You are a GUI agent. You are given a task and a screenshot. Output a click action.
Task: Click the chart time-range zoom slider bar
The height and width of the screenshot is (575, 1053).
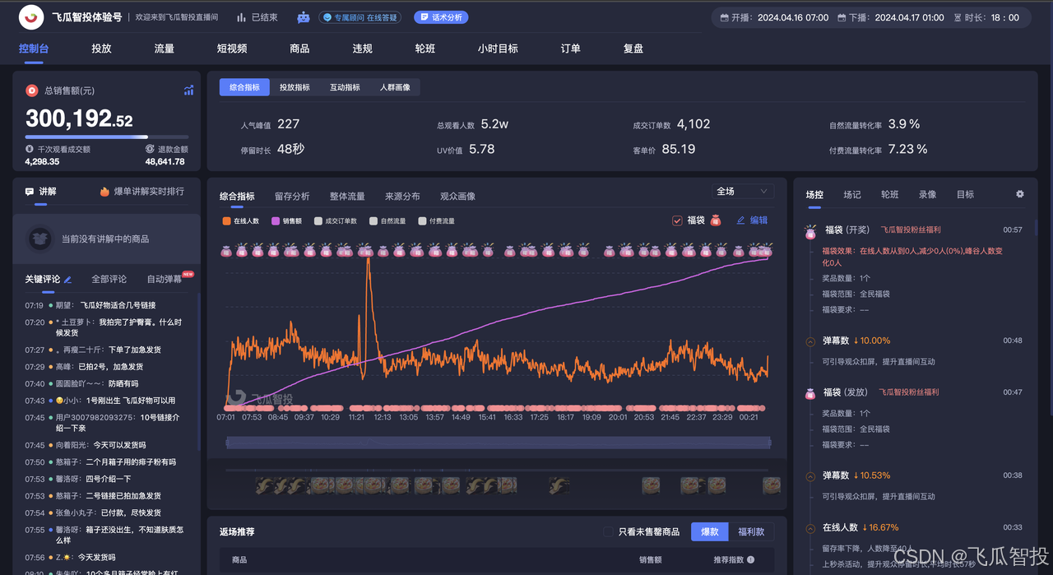coord(498,443)
